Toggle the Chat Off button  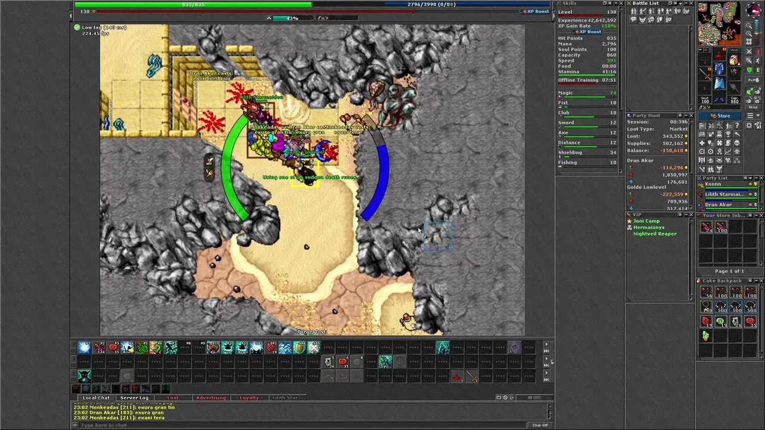[540, 425]
